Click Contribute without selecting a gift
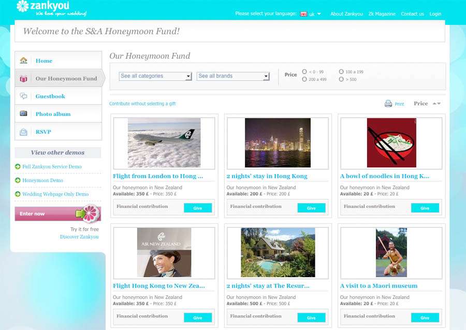 142,104
